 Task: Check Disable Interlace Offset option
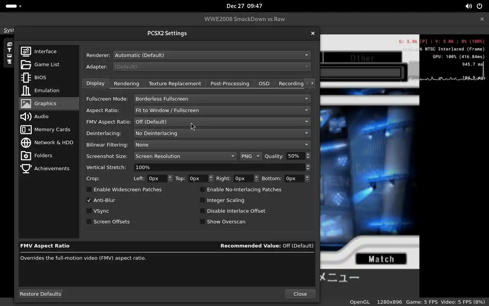pyautogui.click(x=202, y=211)
